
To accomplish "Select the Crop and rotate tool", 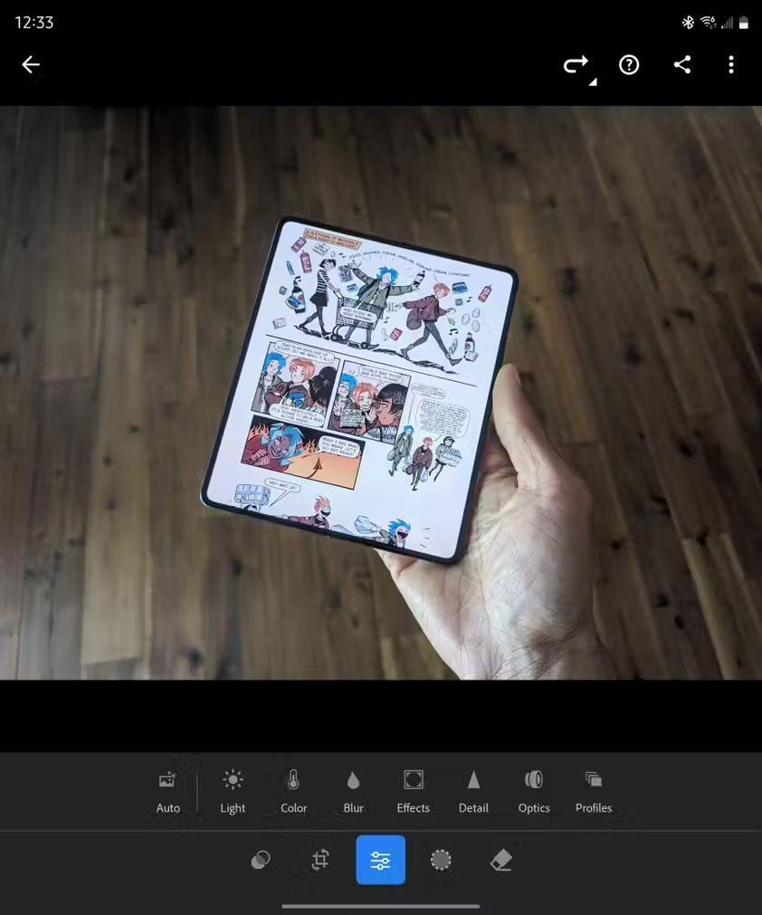I will click(x=320, y=860).
